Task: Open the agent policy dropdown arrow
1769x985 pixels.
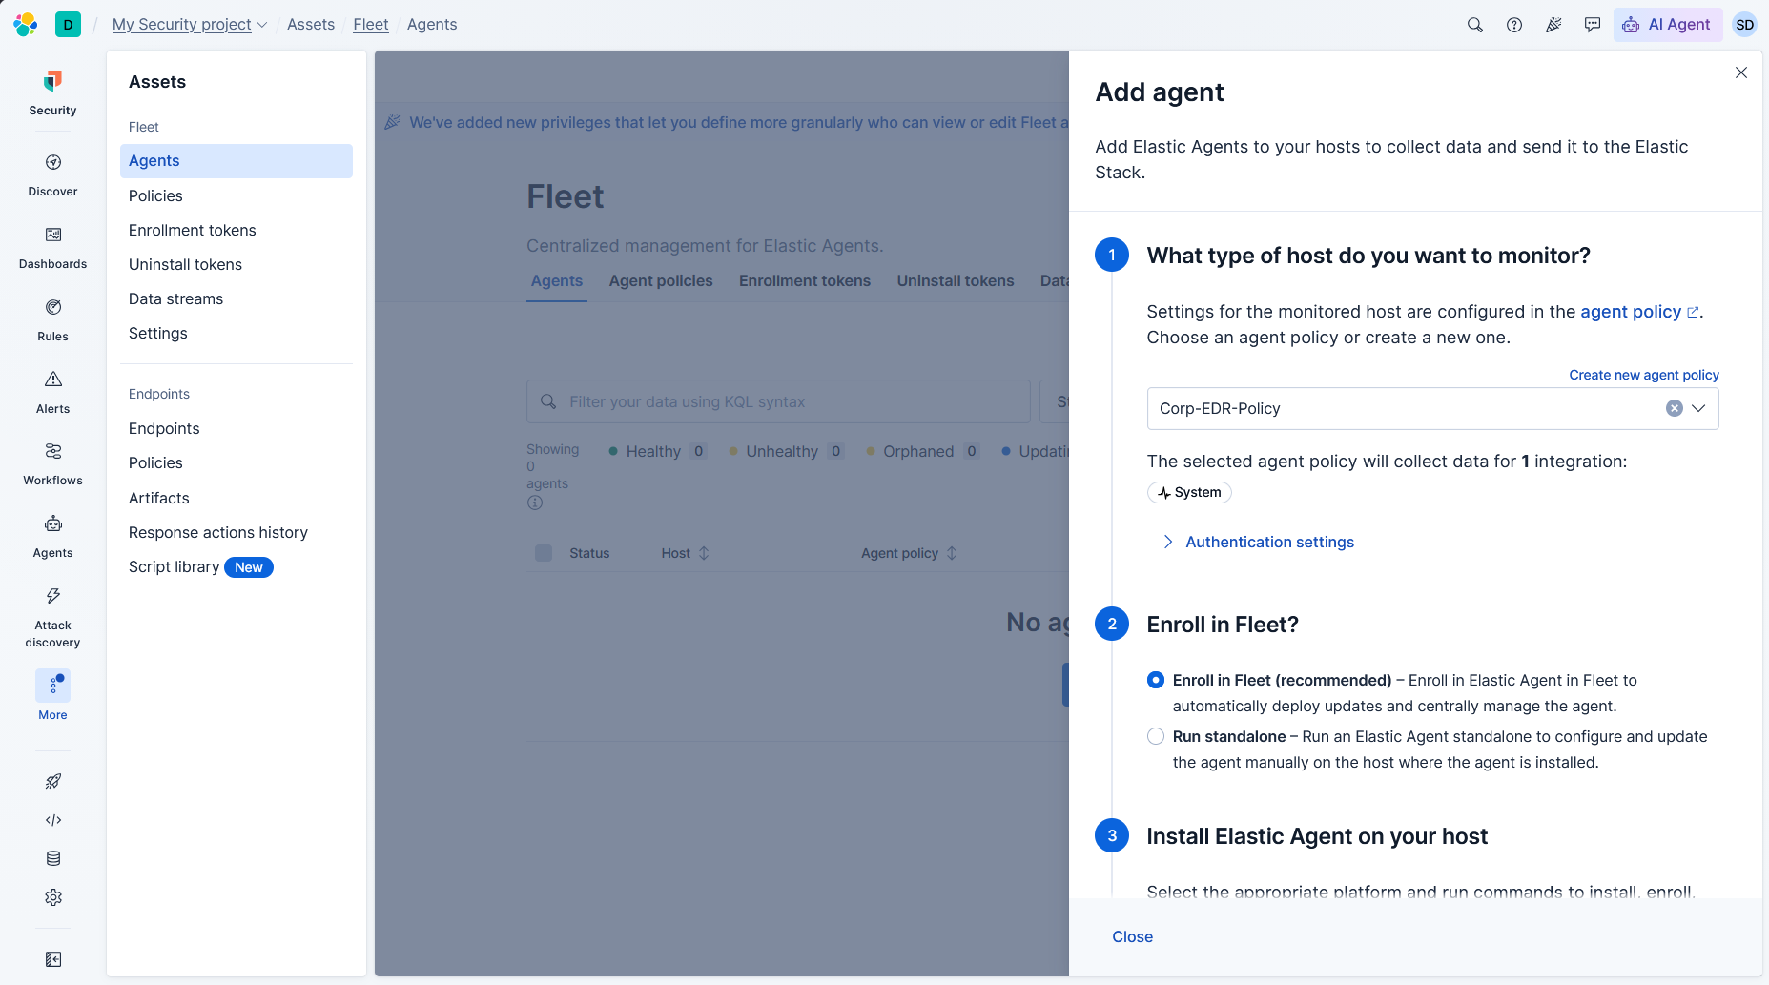Action: (x=1698, y=408)
